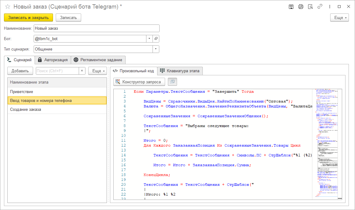This screenshot has height=210, width=355.
Task: Clear the stage search field
Action: 82,71
